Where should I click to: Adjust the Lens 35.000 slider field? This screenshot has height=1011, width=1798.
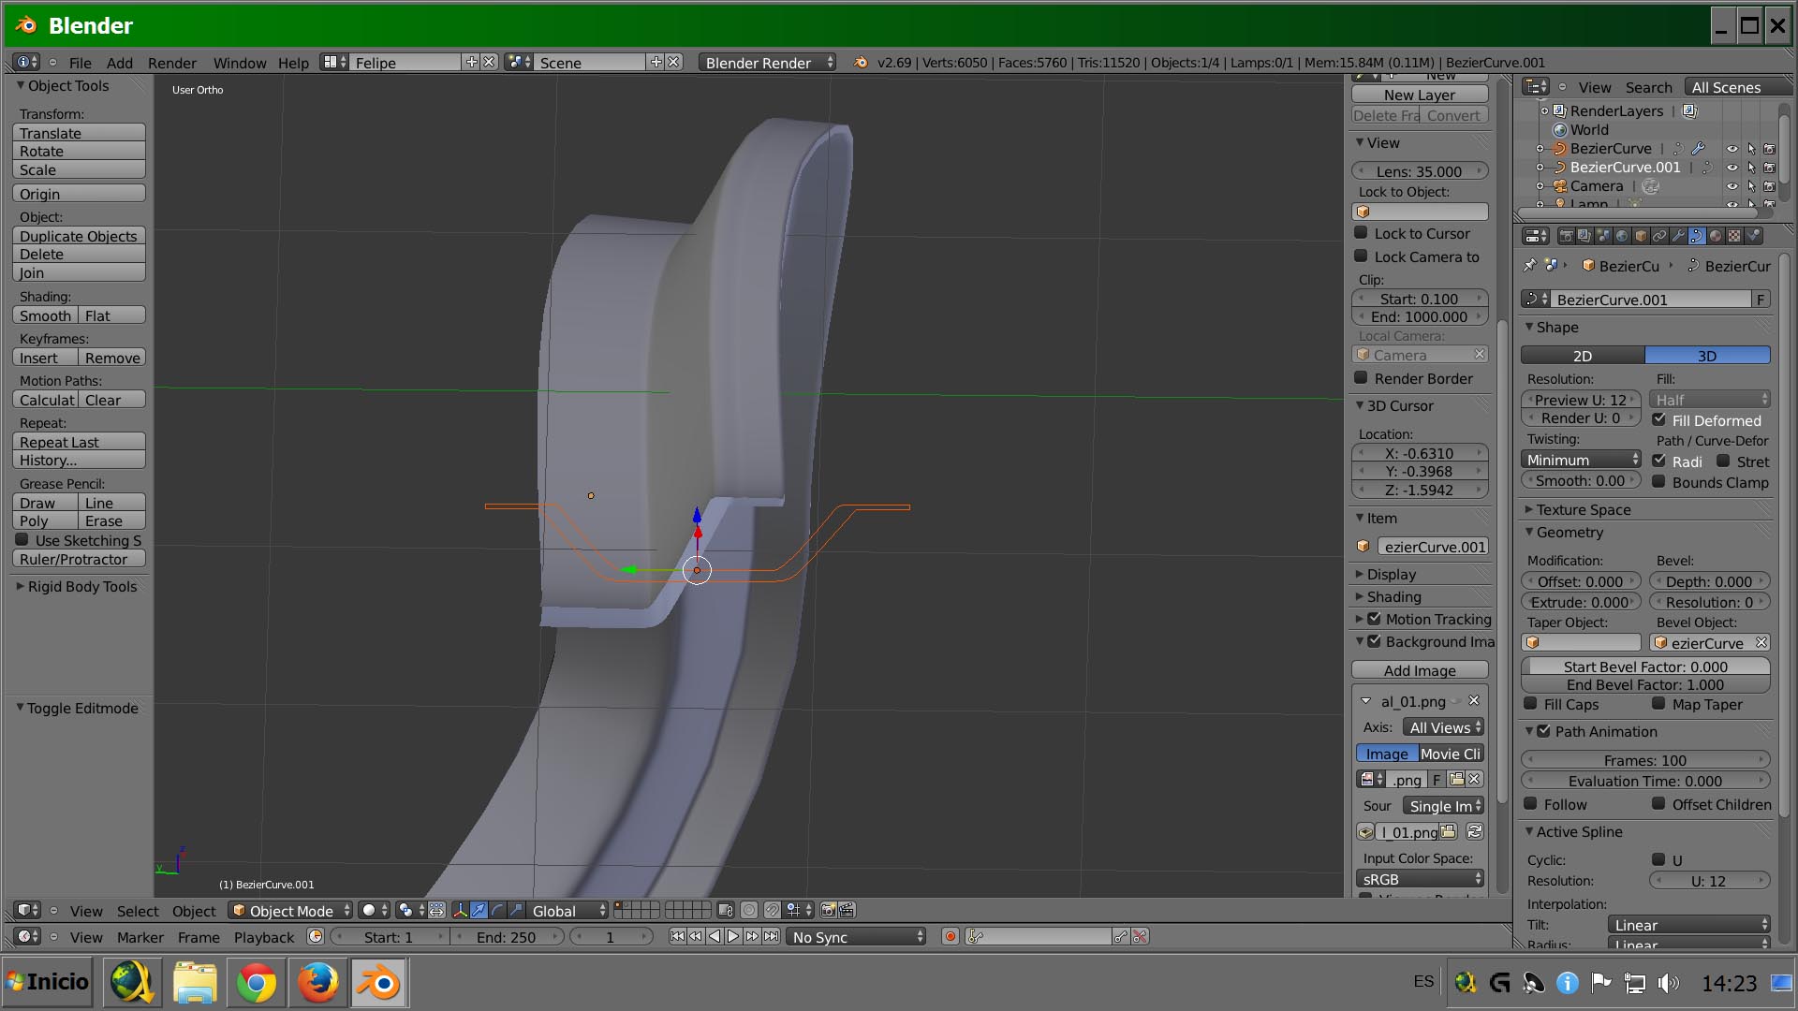pos(1419,171)
